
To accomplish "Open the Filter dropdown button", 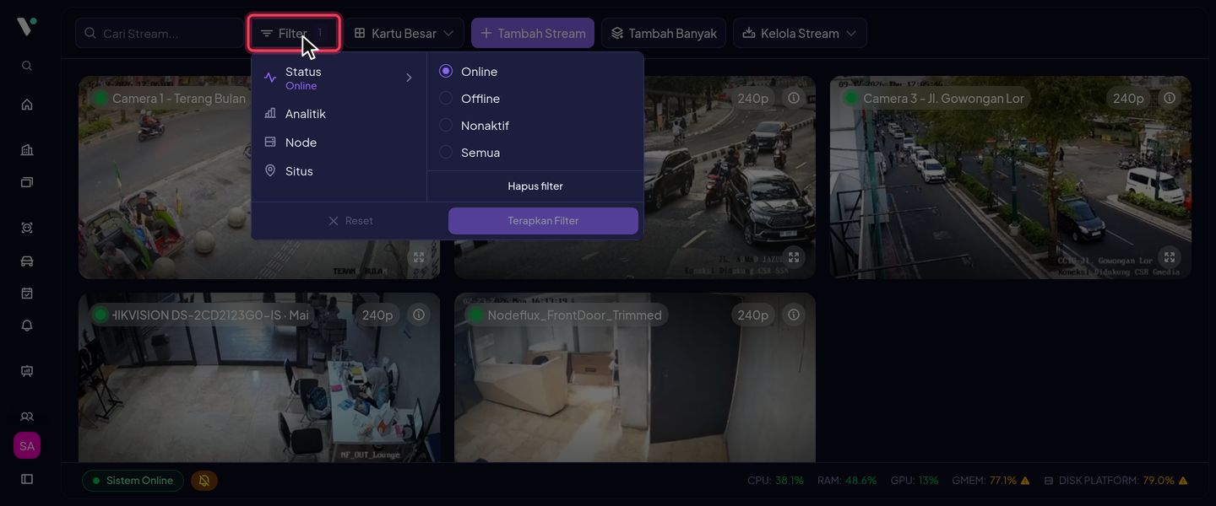I will pos(294,34).
